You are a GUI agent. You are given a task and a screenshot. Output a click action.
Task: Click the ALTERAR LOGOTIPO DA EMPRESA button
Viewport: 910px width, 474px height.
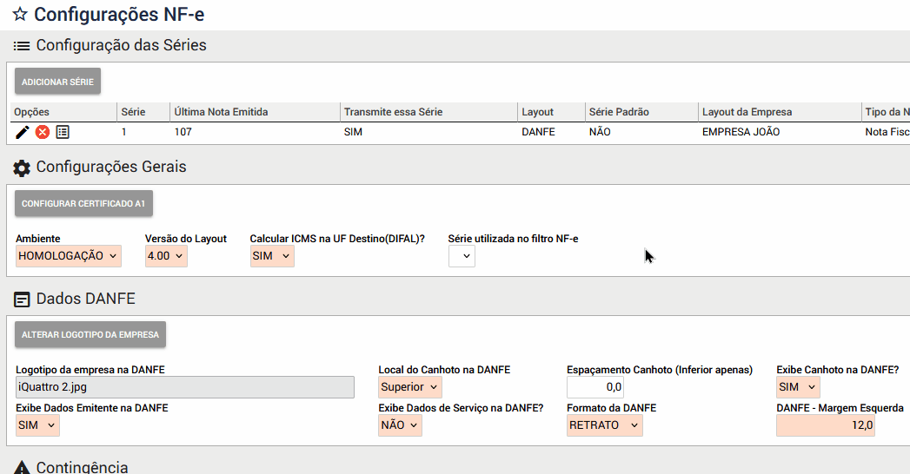point(90,334)
